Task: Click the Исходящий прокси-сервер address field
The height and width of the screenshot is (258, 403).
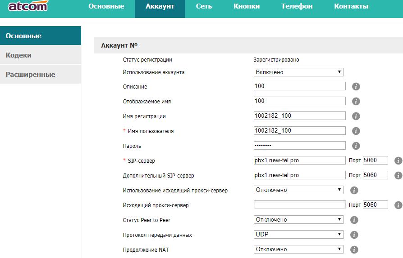Action: click(299, 205)
